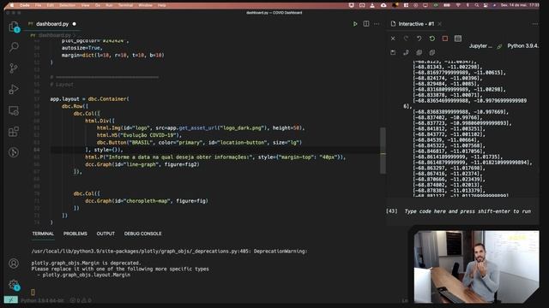Open errors and warnings count in status bar

point(81,300)
